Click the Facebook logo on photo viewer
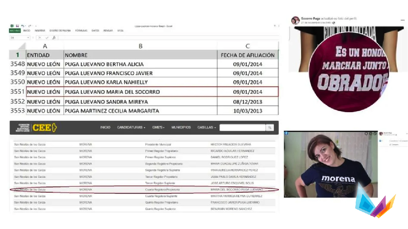The height and width of the screenshot is (229, 408). click(x=287, y=134)
